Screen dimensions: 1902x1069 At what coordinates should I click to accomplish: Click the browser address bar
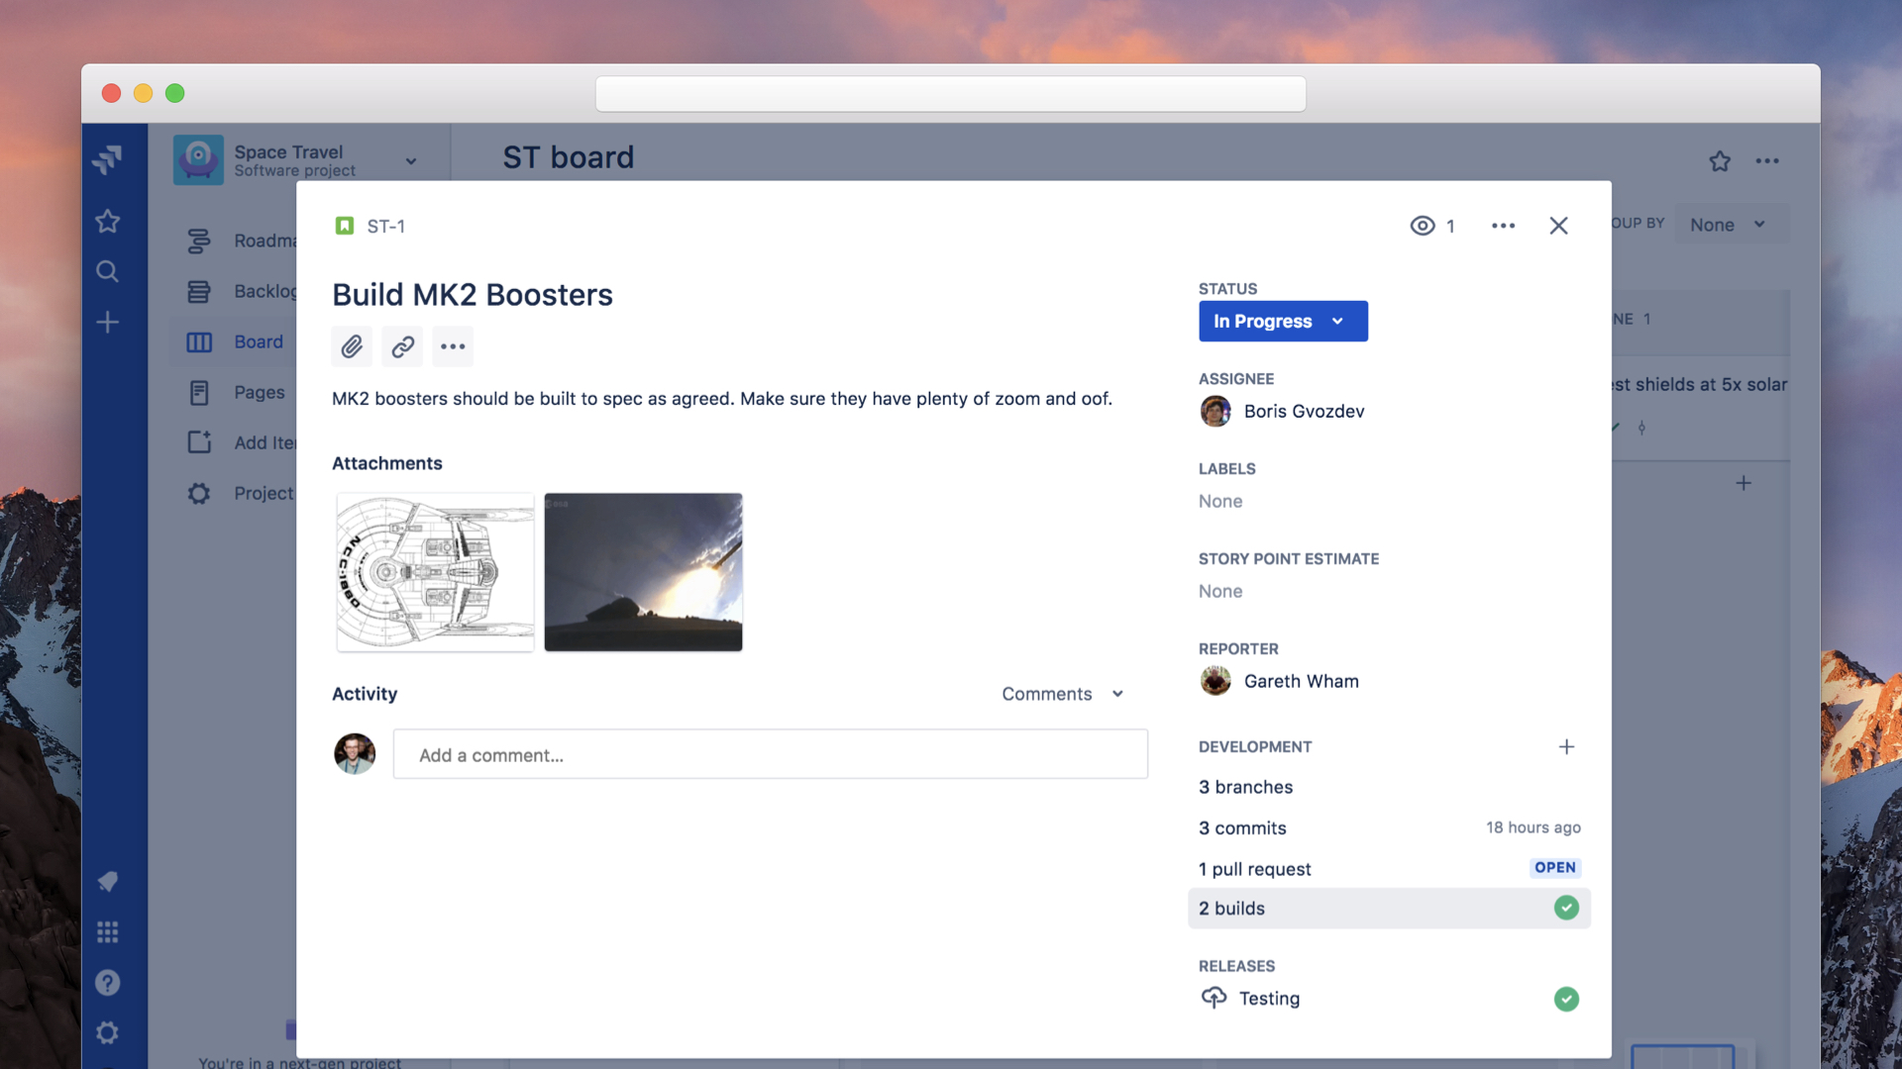950,94
